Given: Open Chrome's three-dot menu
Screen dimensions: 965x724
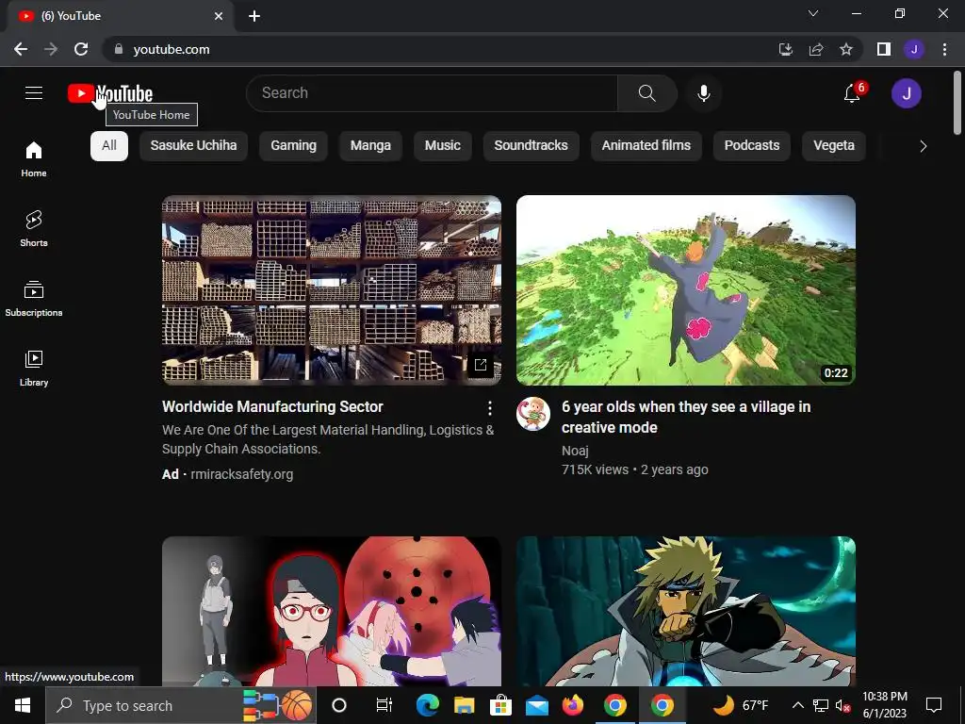Looking at the screenshot, I should (x=944, y=49).
